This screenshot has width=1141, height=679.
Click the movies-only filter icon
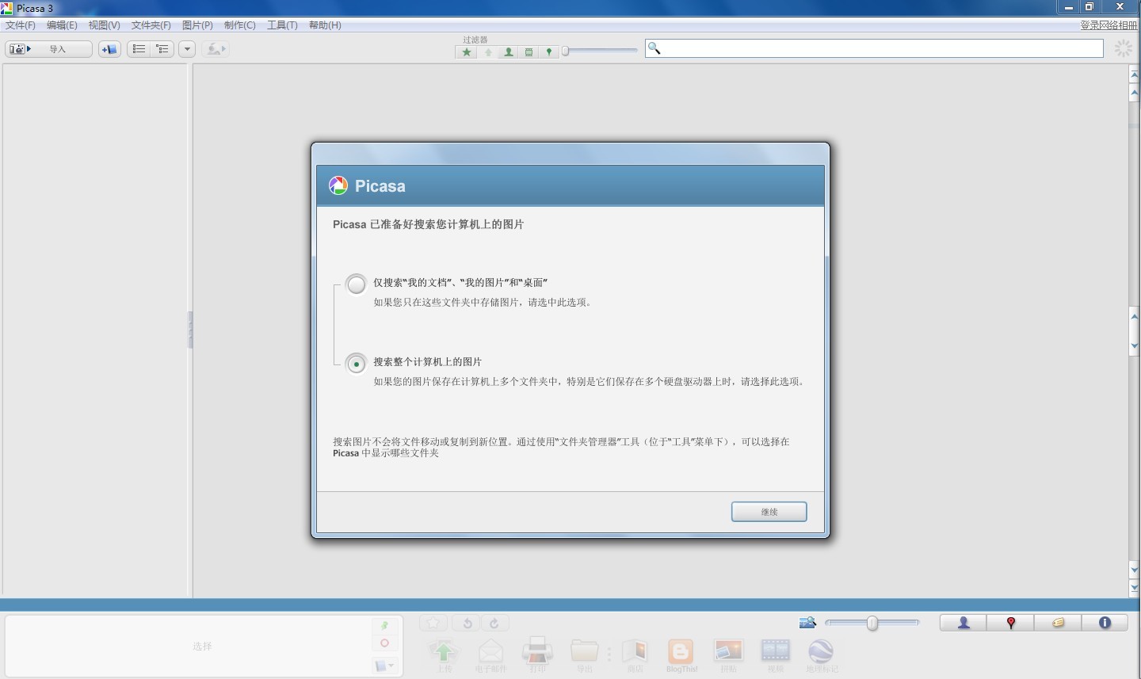(x=529, y=52)
